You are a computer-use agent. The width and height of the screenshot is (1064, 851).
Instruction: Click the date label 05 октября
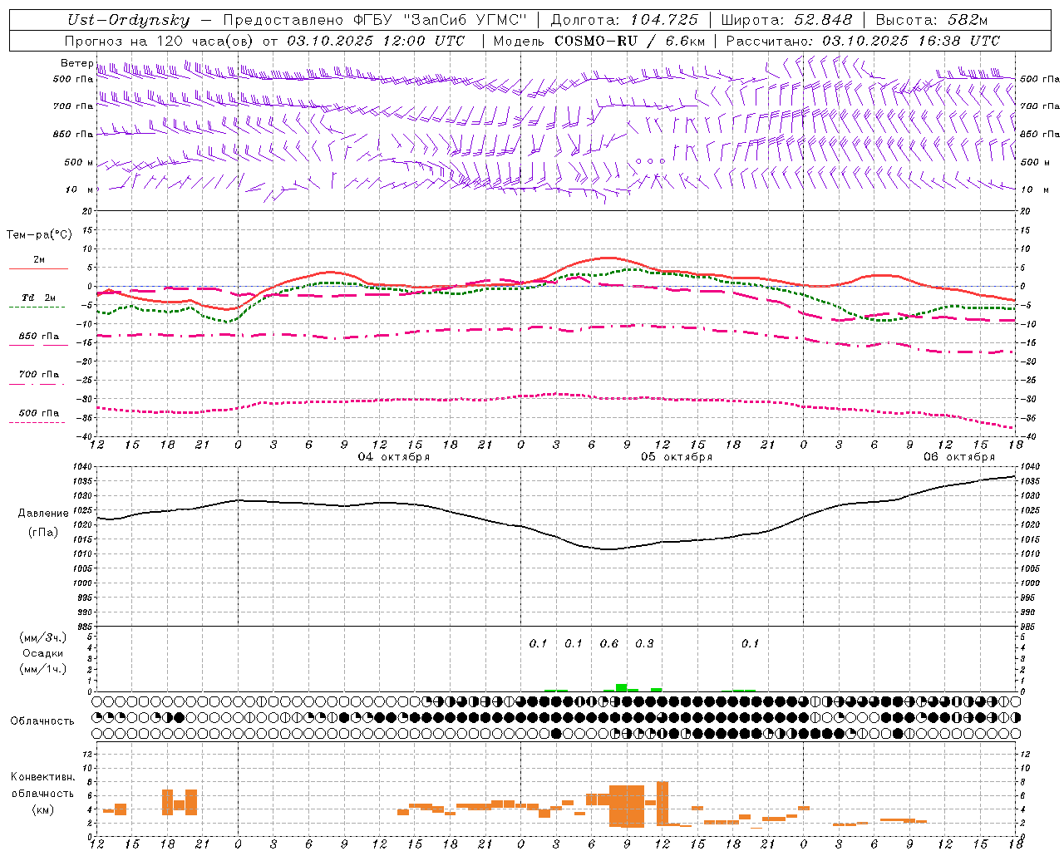(x=677, y=457)
